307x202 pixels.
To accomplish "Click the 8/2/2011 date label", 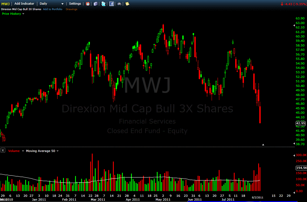I will click(257, 198).
